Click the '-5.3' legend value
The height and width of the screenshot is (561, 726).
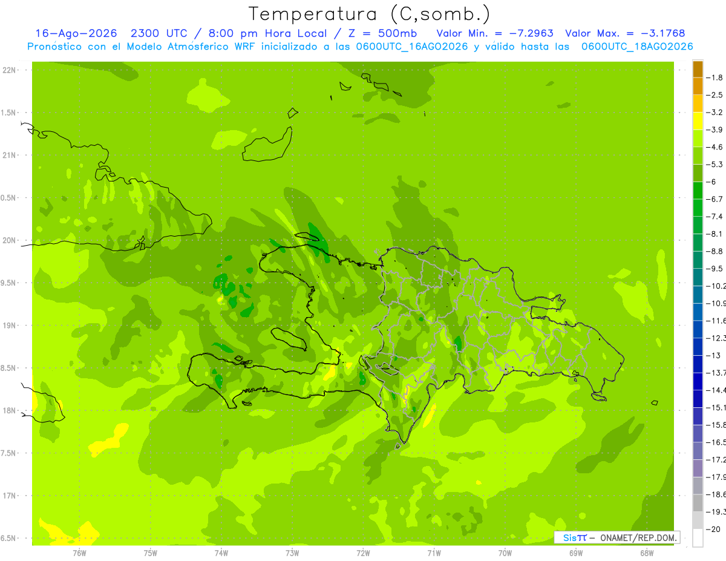(x=715, y=164)
